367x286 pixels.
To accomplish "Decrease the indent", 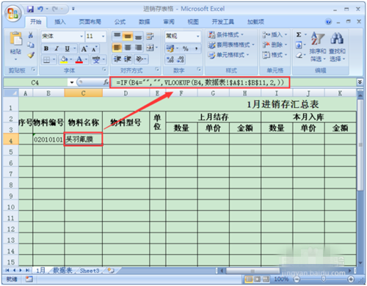I will (x=117, y=59).
